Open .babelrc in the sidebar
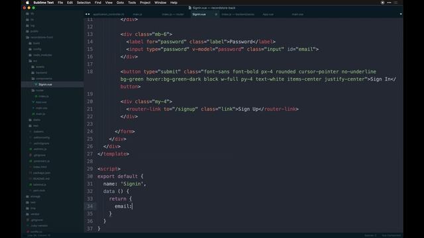Screen dimensions: 424x238 tap(38, 132)
